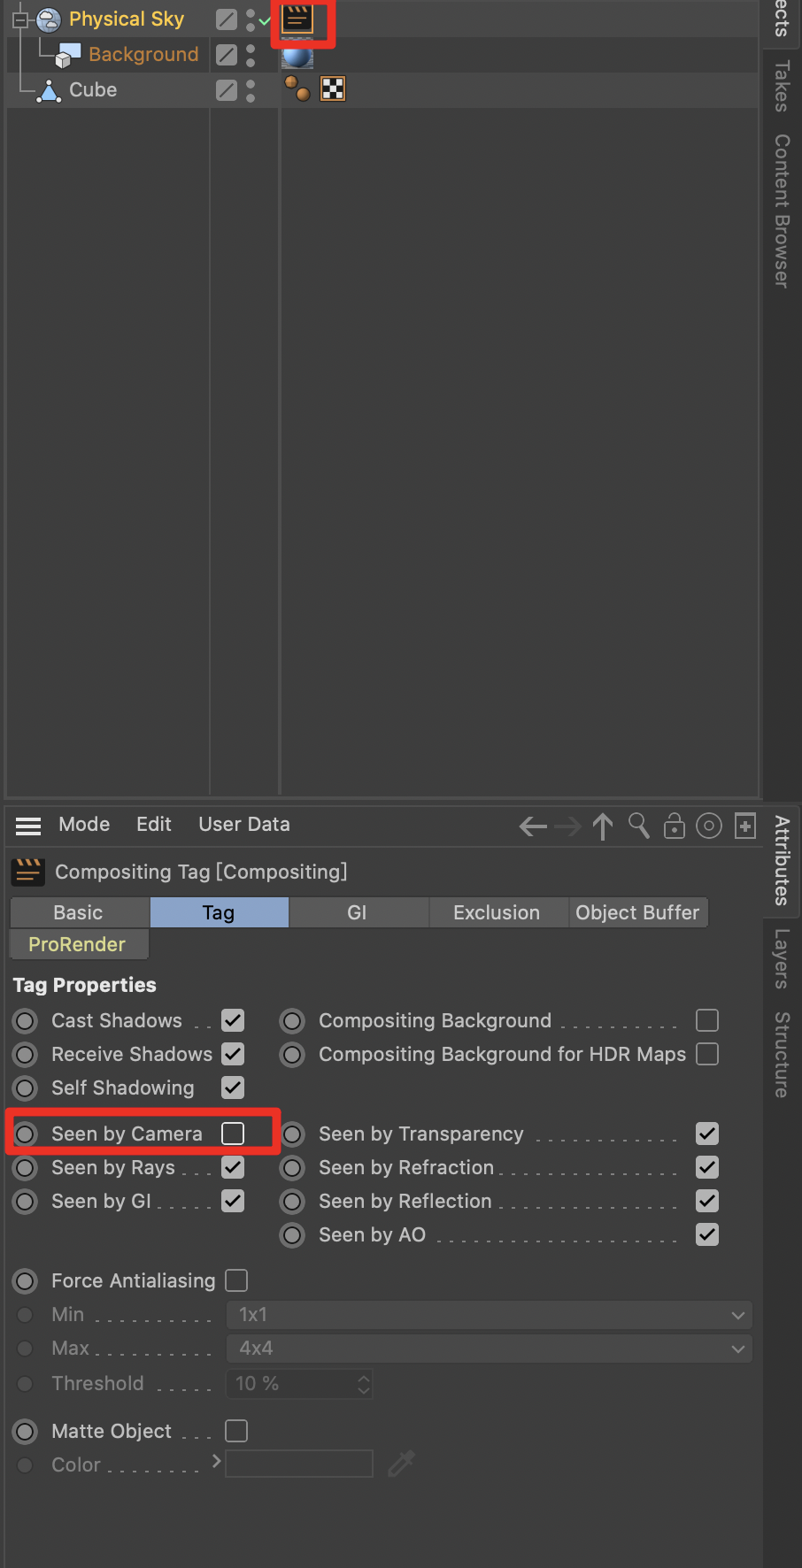
Task: Toggle layer box for Physical Sky
Action: [227, 19]
